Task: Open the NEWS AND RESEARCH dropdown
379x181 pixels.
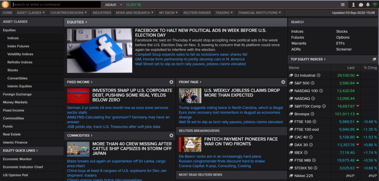Action: coord(135,13)
